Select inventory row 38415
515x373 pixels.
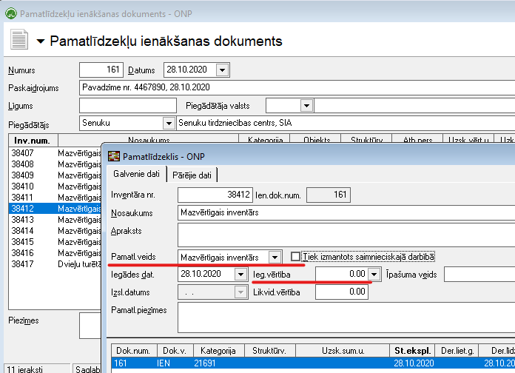click(x=55, y=242)
